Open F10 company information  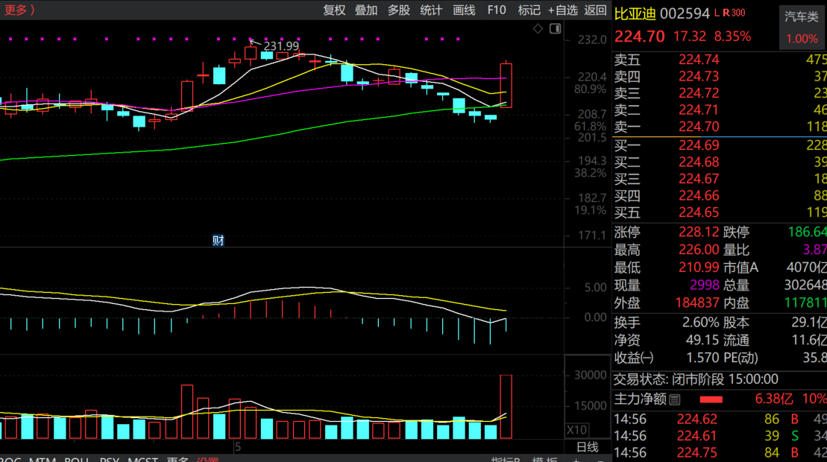(x=497, y=10)
